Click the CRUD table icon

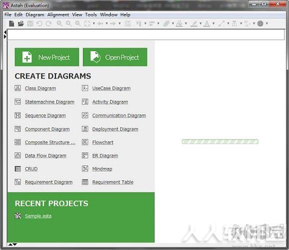(x=17, y=169)
